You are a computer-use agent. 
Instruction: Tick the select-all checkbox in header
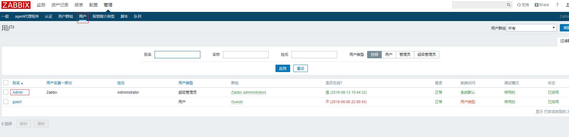(6, 83)
